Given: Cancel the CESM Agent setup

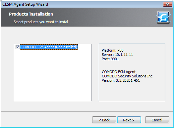Looking at the screenshot, I should click(x=157, y=120).
